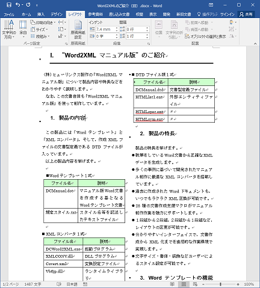This screenshot has width=260, height=288.
Task: Click the table cell DCManual.dtd
Action: coord(150,90)
